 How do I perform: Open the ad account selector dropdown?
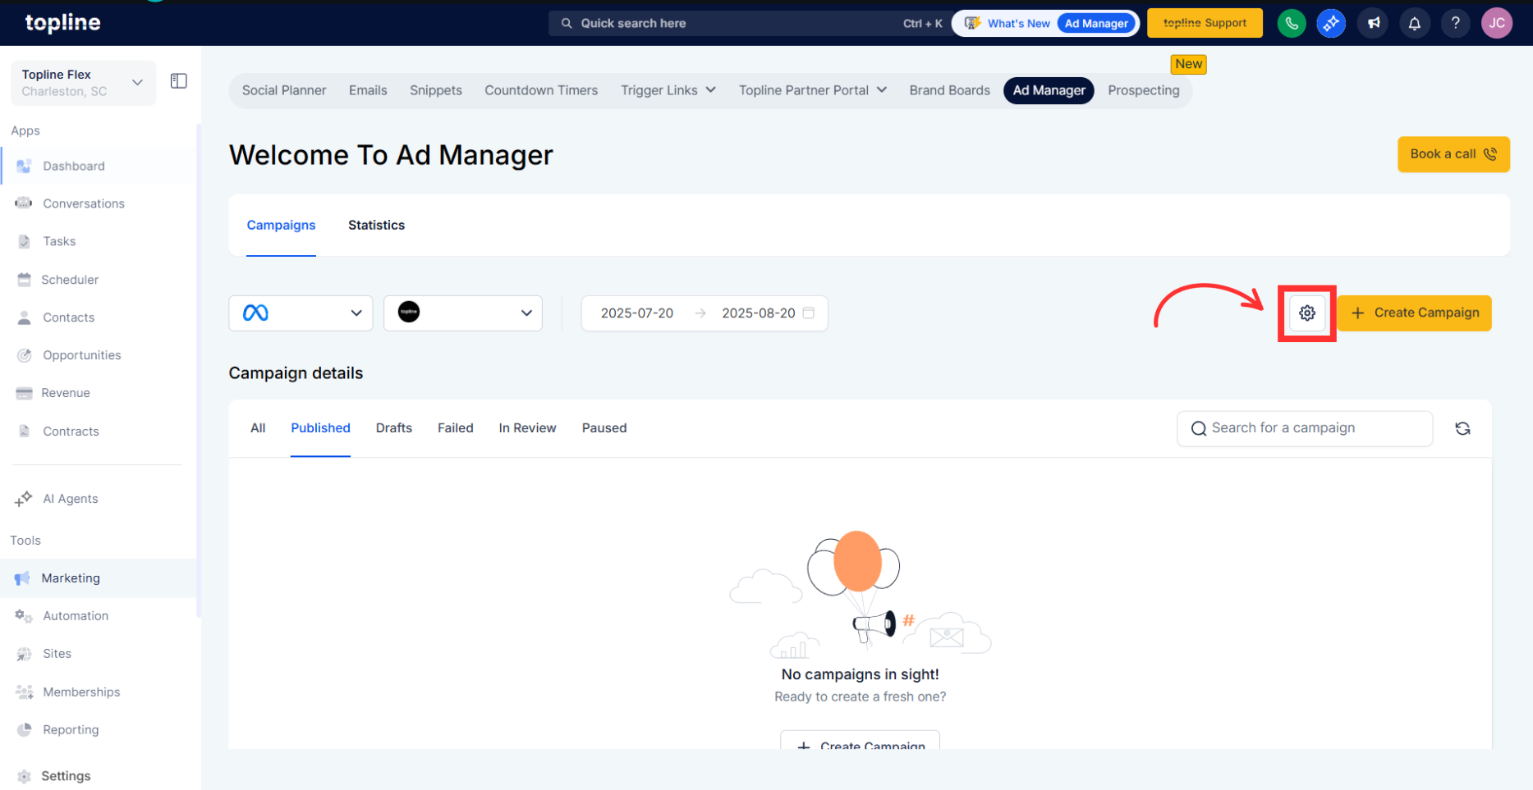[x=463, y=313]
